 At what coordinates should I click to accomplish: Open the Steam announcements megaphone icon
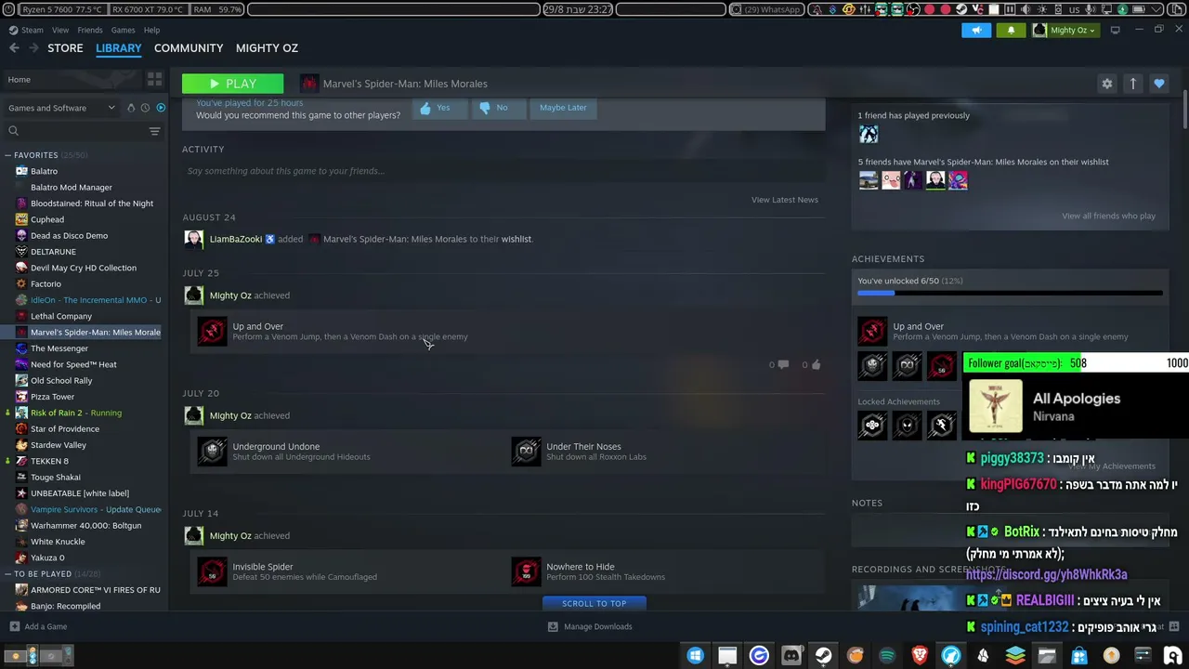(976, 30)
